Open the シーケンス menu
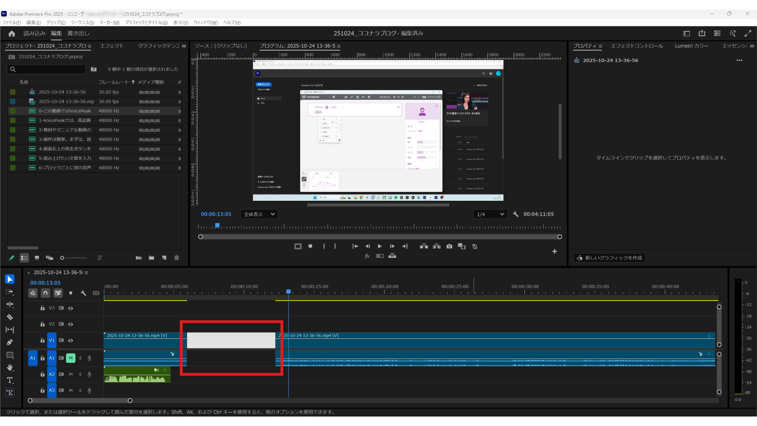 pyautogui.click(x=82, y=22)
